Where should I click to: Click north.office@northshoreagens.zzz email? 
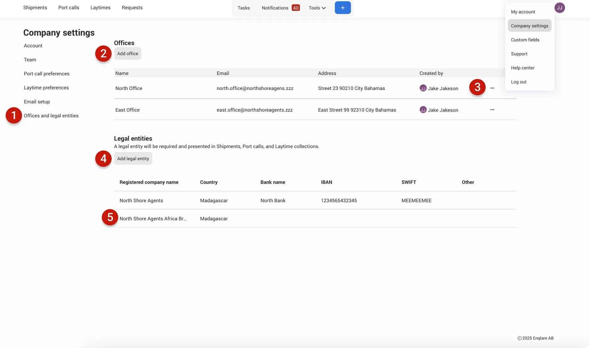[x=255, y=88]
